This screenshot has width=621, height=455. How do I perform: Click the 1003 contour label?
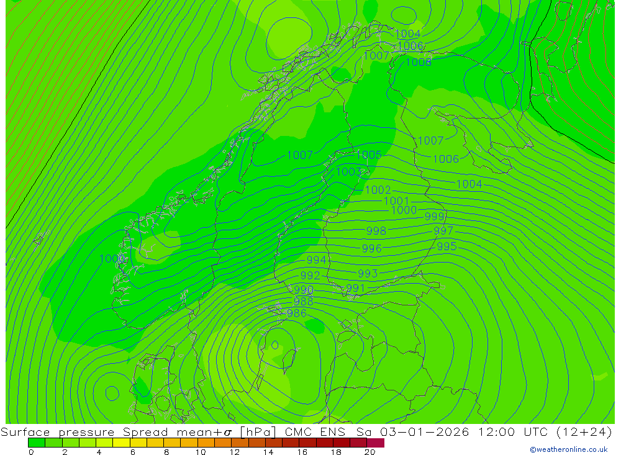pyautogui.click(x=348, y=171)
